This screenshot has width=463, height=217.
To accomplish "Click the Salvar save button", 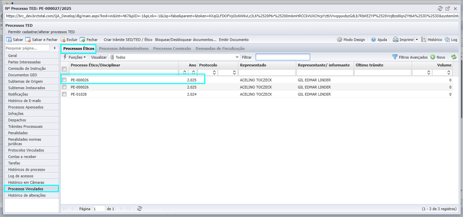I will coord(15,40).
